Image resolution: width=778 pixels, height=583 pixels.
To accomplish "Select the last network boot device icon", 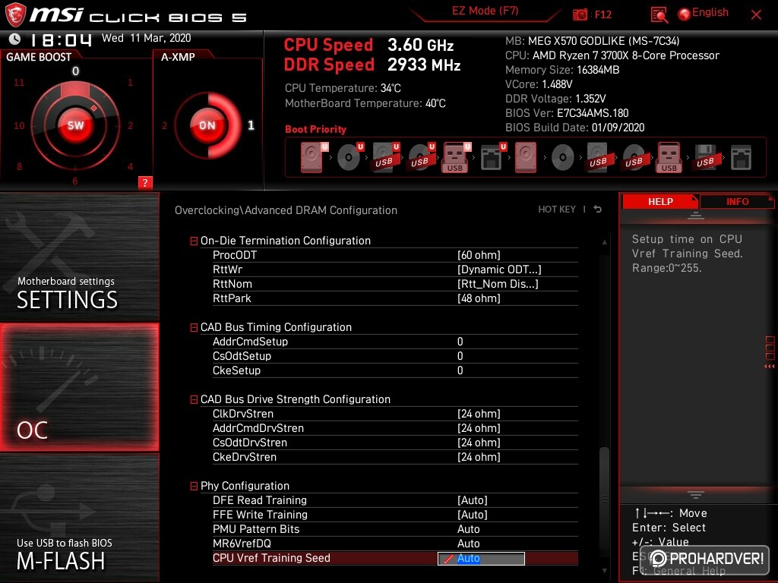I will (741, 158).
